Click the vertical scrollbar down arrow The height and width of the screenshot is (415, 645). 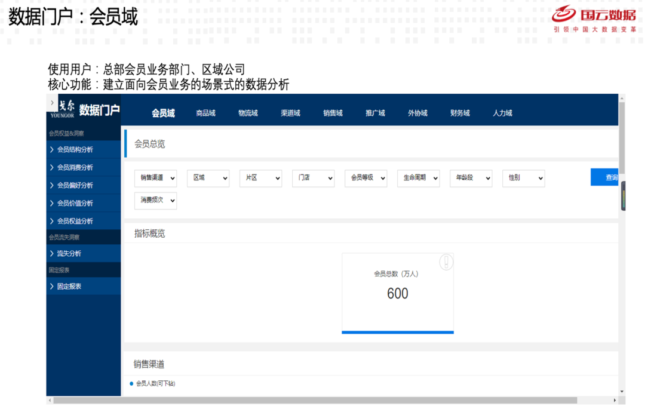click(x=622, y=392)
